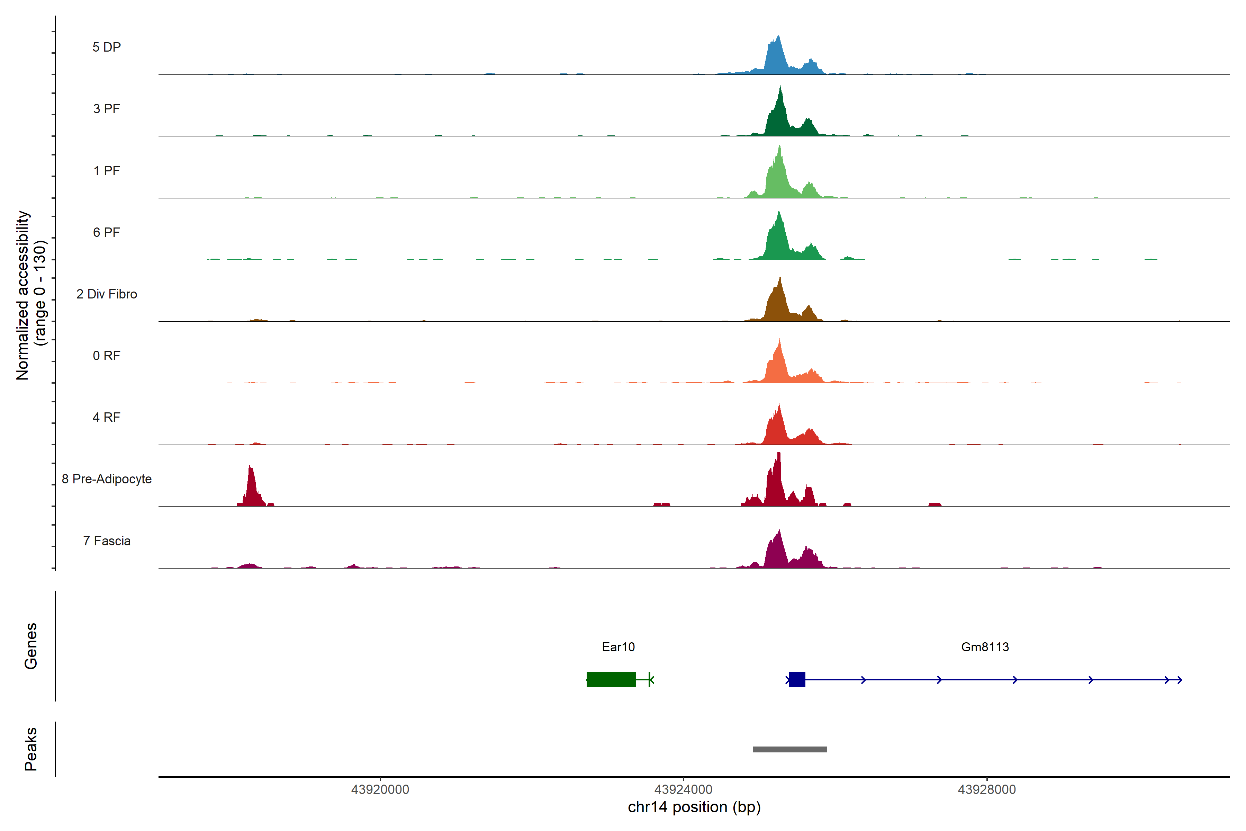Click the Gm8113 blue exon box
Image resolution: width=1246 pixels, height=831 pixels.
[797, 679]
